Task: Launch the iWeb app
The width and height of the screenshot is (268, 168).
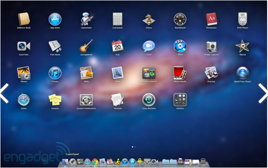Action: pyautogui.click(x=86, y=73)
